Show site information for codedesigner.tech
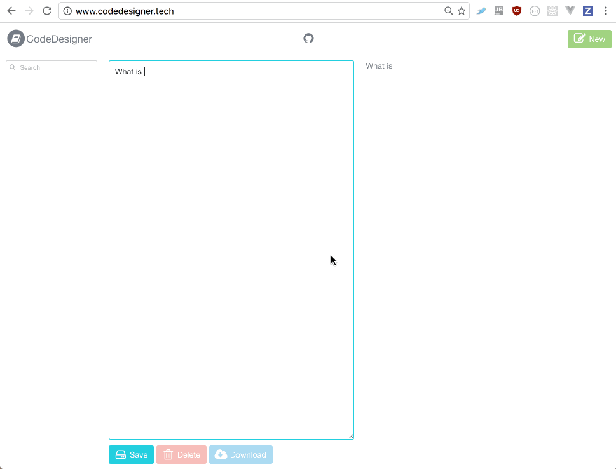The image size is (616, 469). pos(67,11)
